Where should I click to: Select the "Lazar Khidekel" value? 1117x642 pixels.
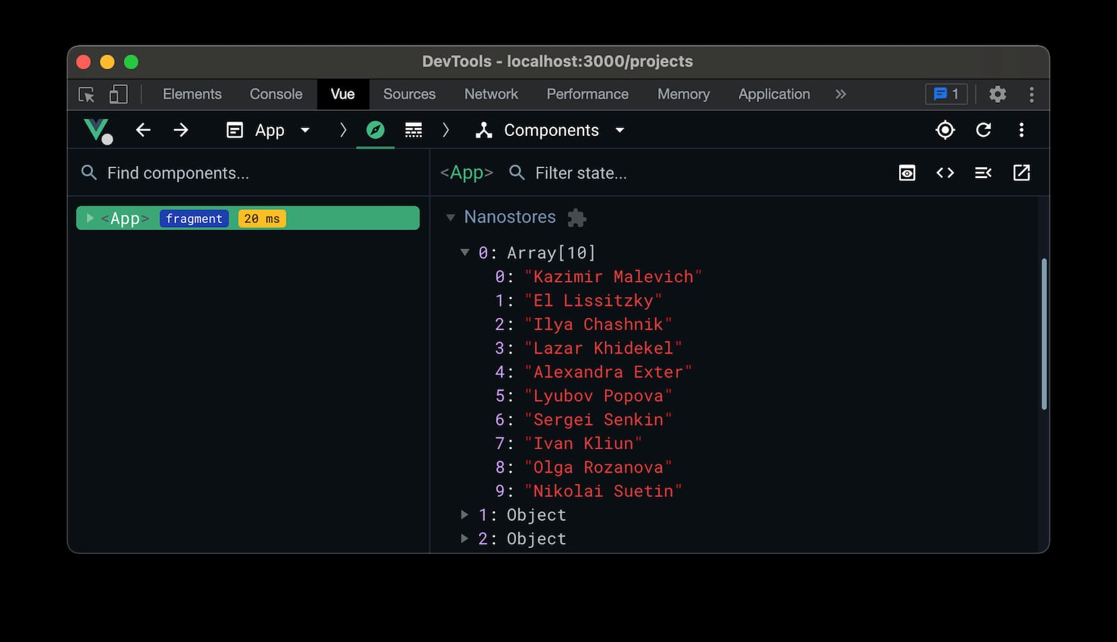(x=603, y=348)
